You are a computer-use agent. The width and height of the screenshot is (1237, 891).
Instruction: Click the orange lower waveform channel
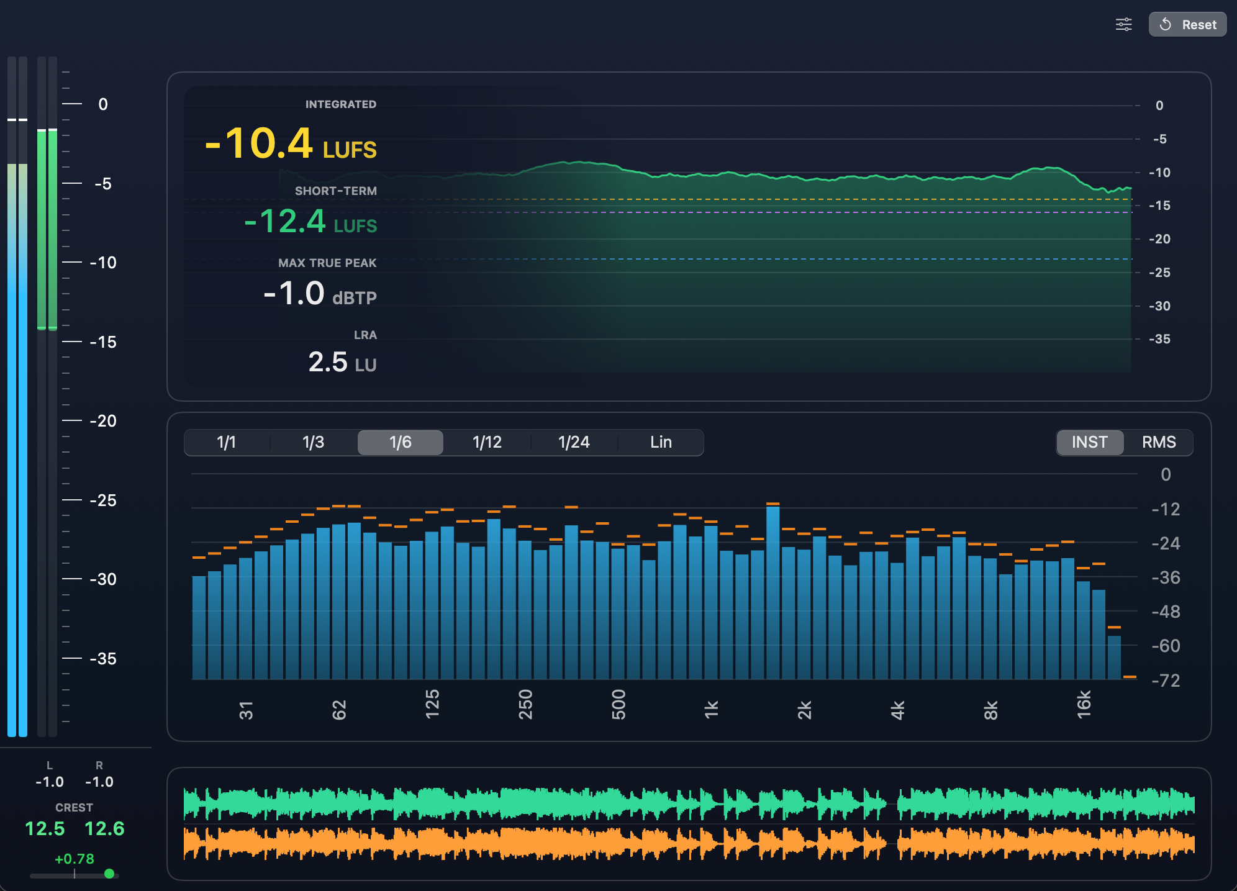(x=689, y=843)
